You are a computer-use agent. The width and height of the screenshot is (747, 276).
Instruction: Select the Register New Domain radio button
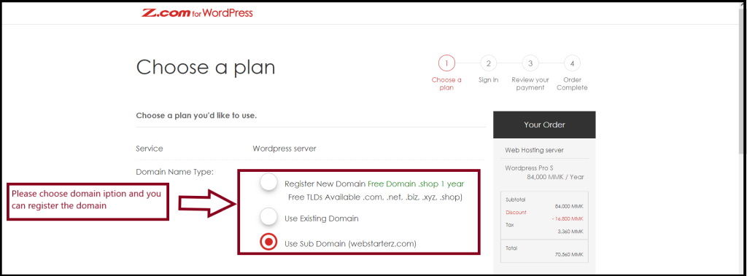268,183
